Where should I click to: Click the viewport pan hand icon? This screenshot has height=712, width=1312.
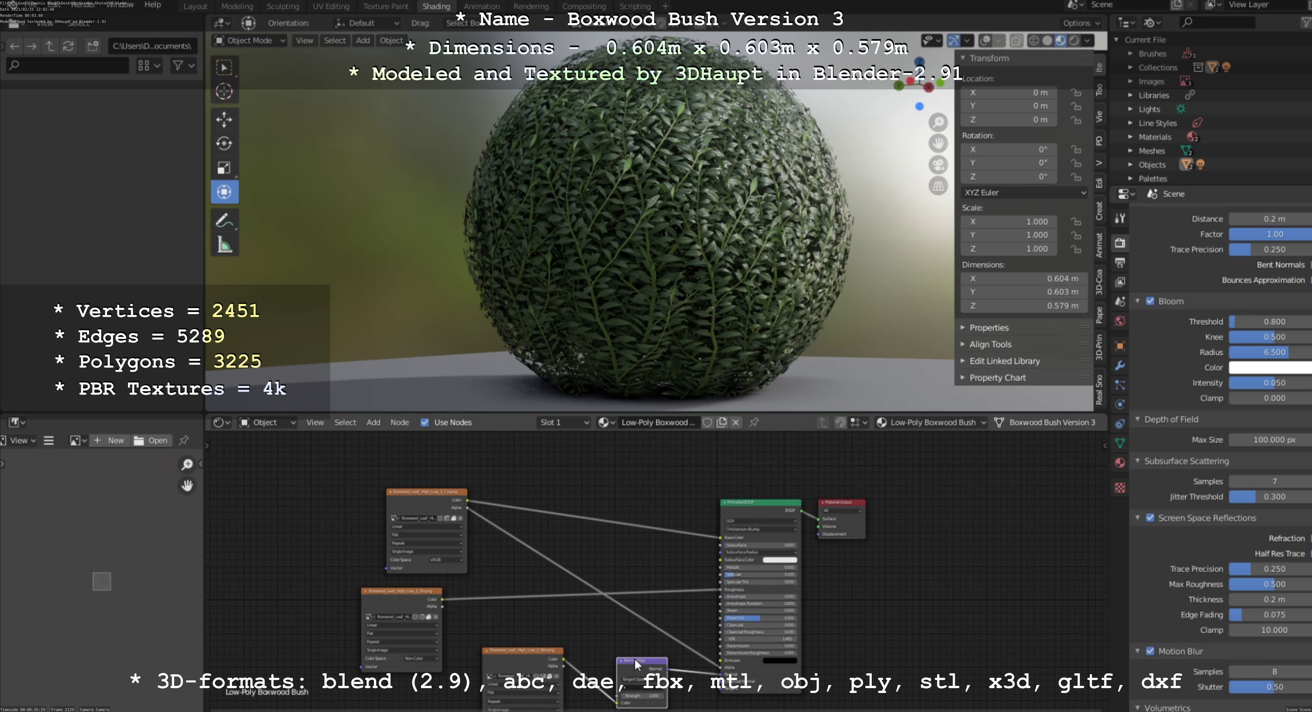click(x=938, y=143)
